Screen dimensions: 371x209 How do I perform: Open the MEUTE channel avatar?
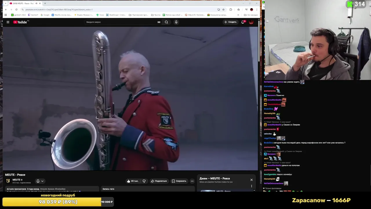click(8, 181)
